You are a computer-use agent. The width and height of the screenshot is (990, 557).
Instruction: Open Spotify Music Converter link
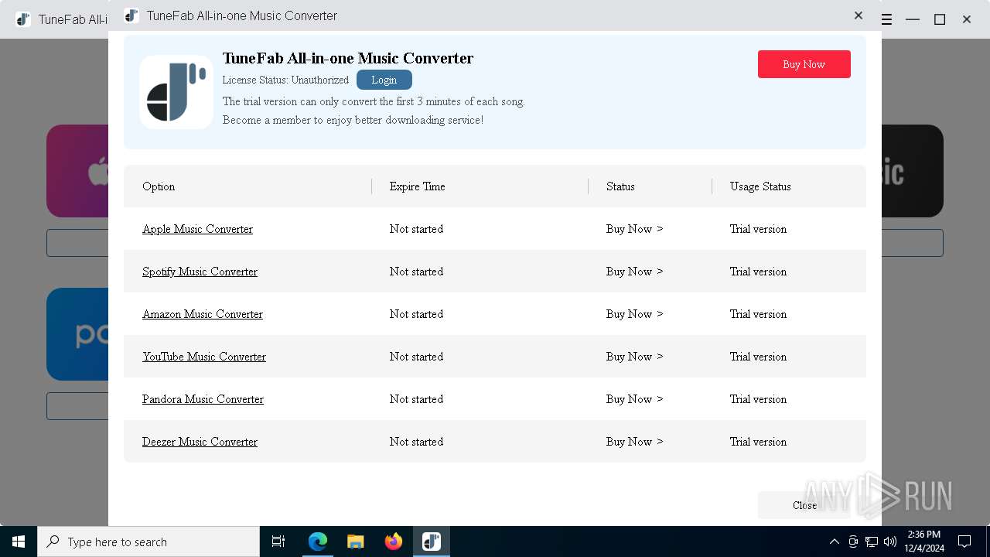200,272
